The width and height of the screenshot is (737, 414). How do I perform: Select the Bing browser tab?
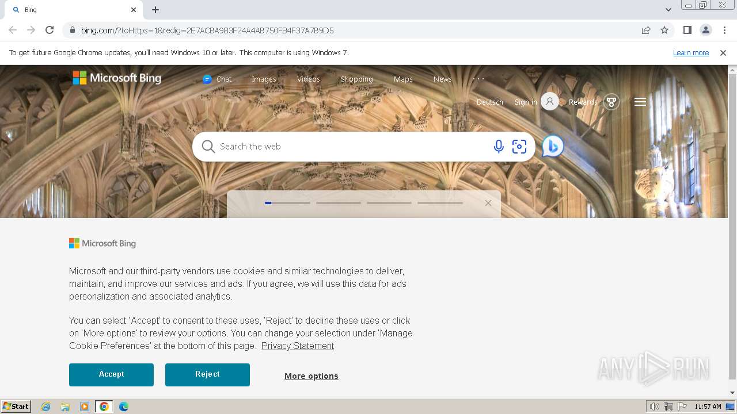click(x=74, y=10)
